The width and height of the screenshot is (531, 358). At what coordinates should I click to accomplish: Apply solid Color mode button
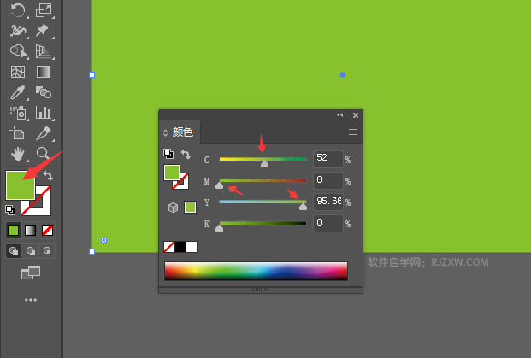(13, 231)
